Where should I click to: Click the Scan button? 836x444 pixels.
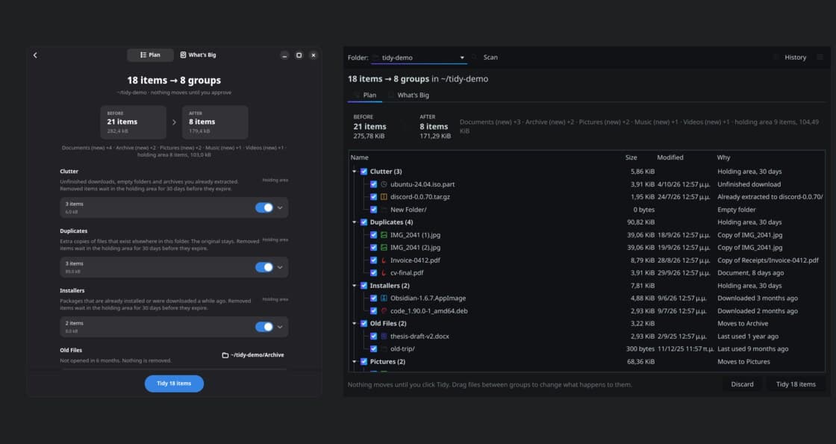click(486, 57)
